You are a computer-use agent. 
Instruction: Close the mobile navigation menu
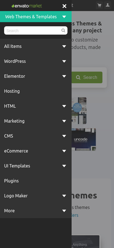pos(64,6)
